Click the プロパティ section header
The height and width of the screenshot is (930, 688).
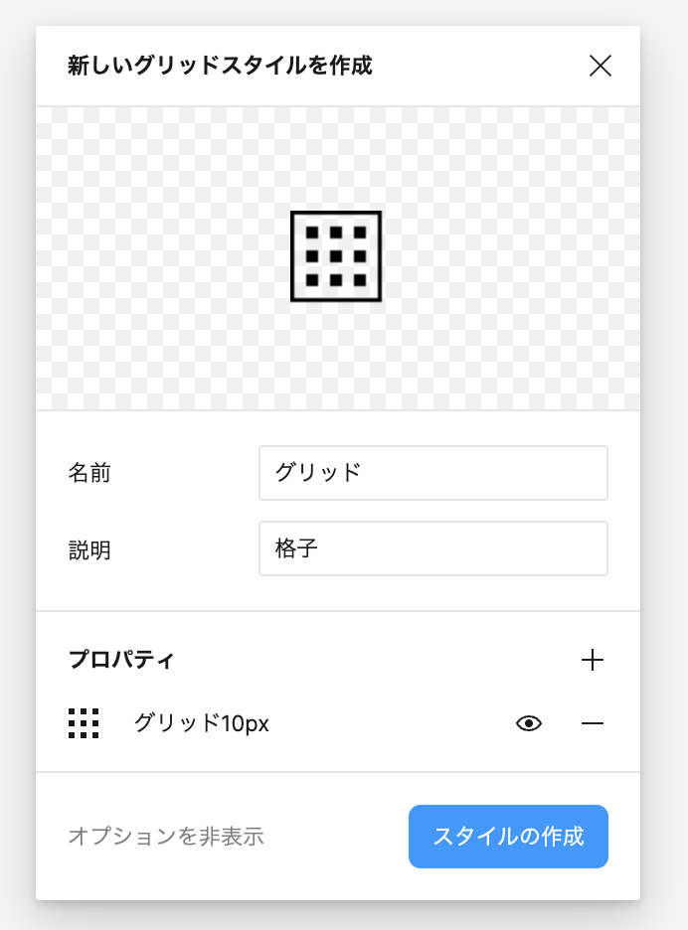(121, 660)
